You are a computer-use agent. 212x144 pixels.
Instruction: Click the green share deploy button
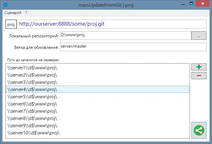tap(199, 130)
